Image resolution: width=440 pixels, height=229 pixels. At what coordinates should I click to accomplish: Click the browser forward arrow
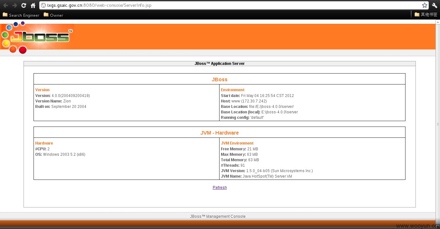click(15, 5)
